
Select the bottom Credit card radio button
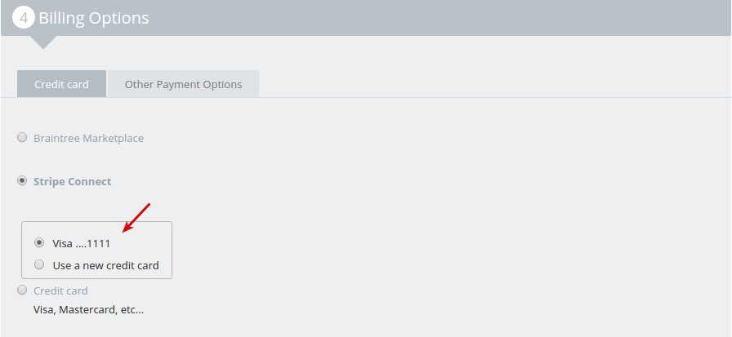[x=22, y=290]
